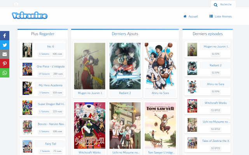
Task: Share page on WhatsApp
Action: (x=5, y=73)
